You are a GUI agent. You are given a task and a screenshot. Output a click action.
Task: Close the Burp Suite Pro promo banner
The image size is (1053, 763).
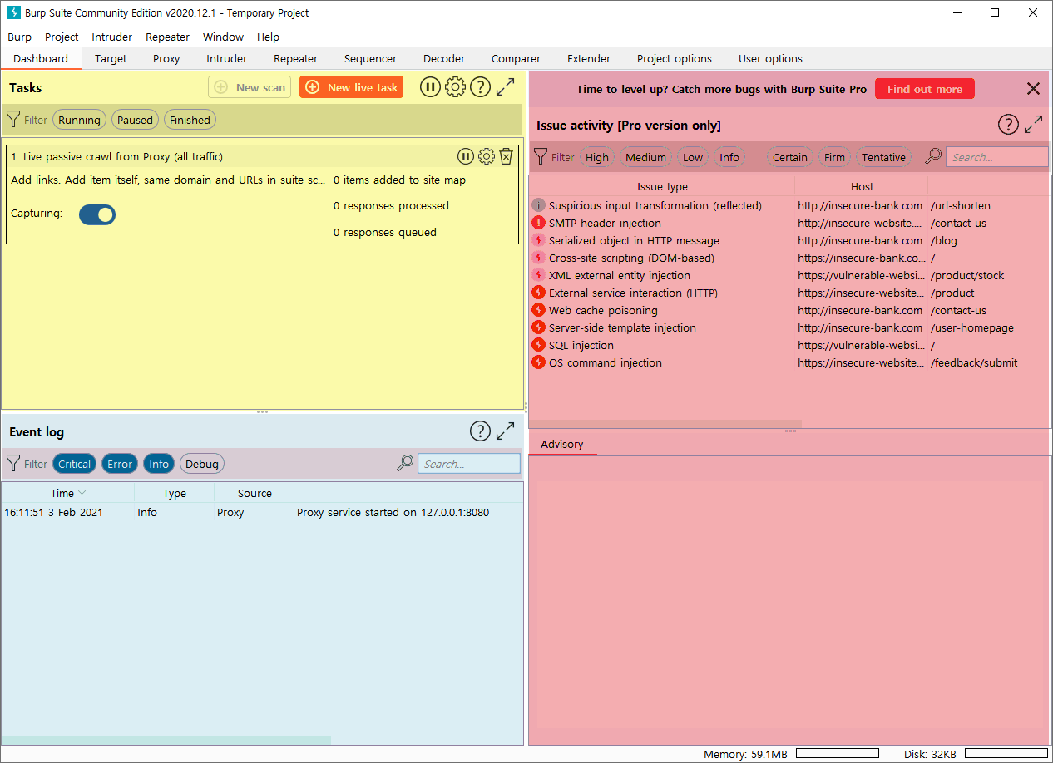(x=1033, y=89)
